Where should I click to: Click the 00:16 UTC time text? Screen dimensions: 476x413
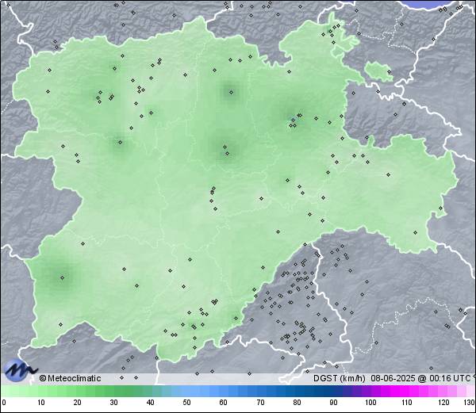[448, 378]
